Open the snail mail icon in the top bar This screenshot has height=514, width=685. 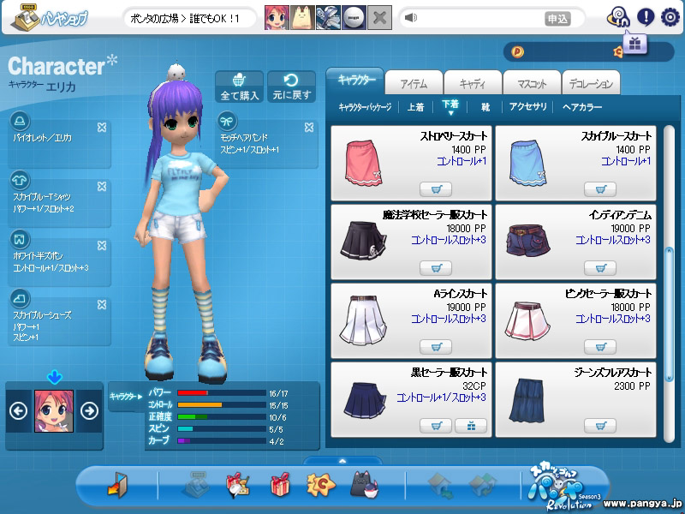617,17
